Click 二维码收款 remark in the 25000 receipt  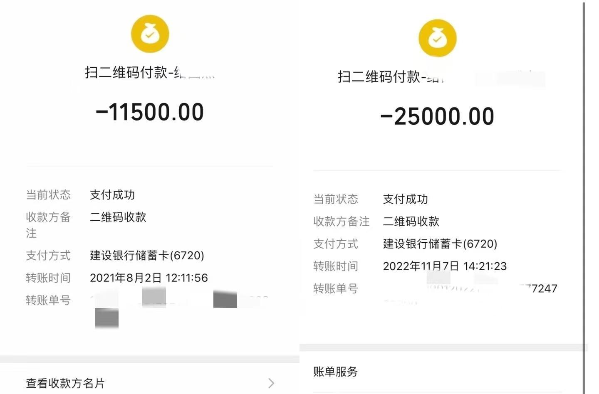(x=411, y=222)
